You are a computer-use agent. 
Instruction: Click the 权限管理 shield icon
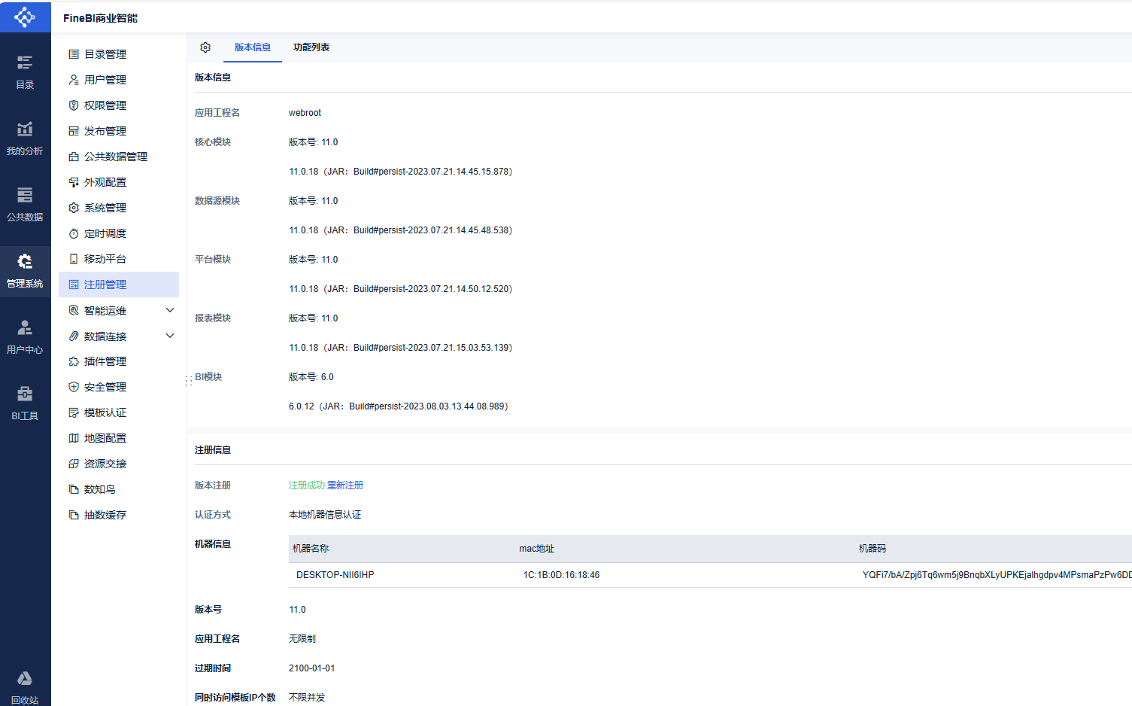74,105
